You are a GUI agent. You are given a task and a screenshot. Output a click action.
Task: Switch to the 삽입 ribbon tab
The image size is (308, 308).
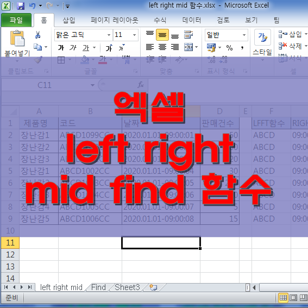point(69,20)
